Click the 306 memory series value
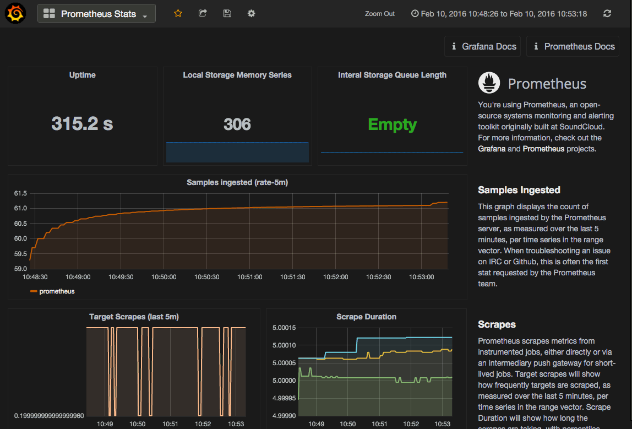632x429 pixels. pos(237,124)
